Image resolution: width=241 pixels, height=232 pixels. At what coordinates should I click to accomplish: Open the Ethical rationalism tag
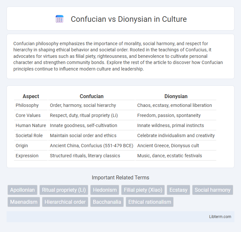(150, 202)
